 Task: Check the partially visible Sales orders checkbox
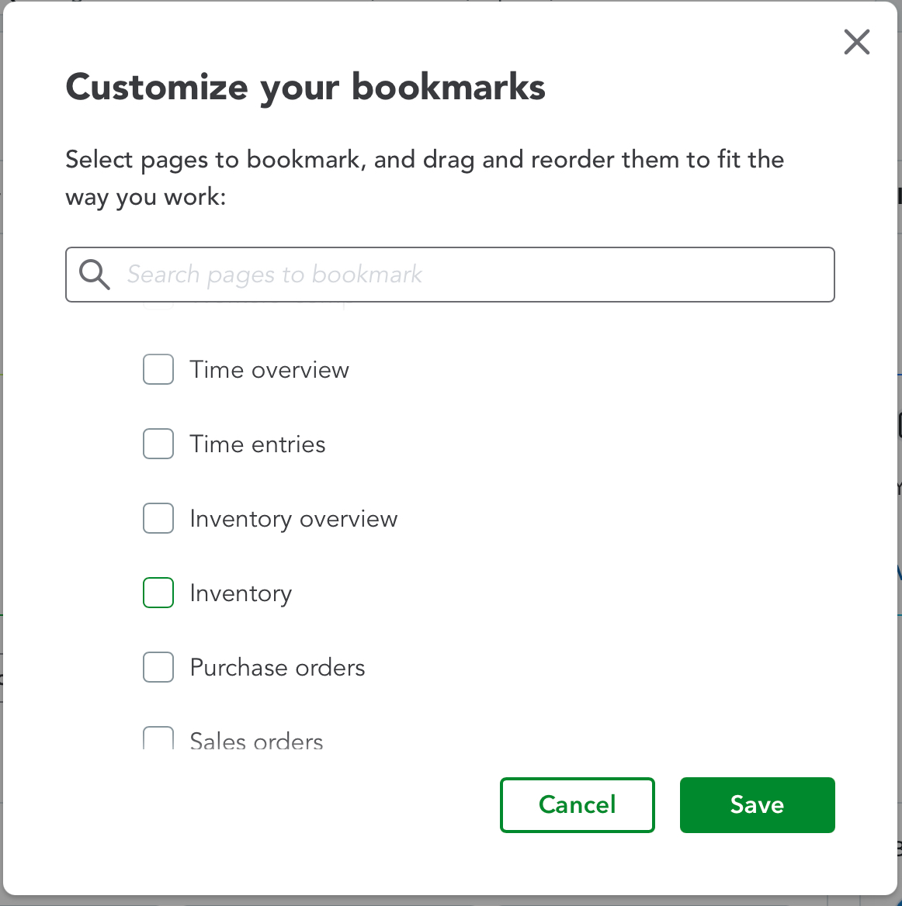[x=158, y=738]
